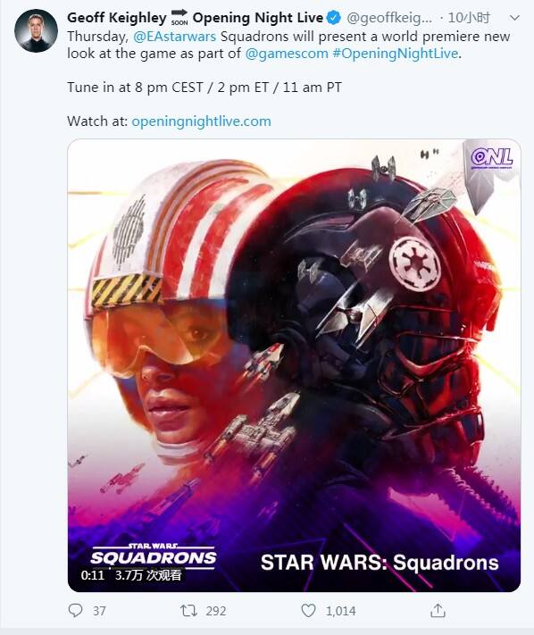Image resolution: width=534 pixels, height=635 pixels.
Task: Click the reply speech bubble icon
Action: pyautogui.click(x=75, y=610)
